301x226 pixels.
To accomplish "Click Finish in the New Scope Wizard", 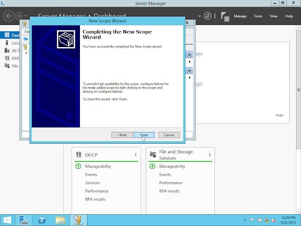I will click(x=144, y=135).
